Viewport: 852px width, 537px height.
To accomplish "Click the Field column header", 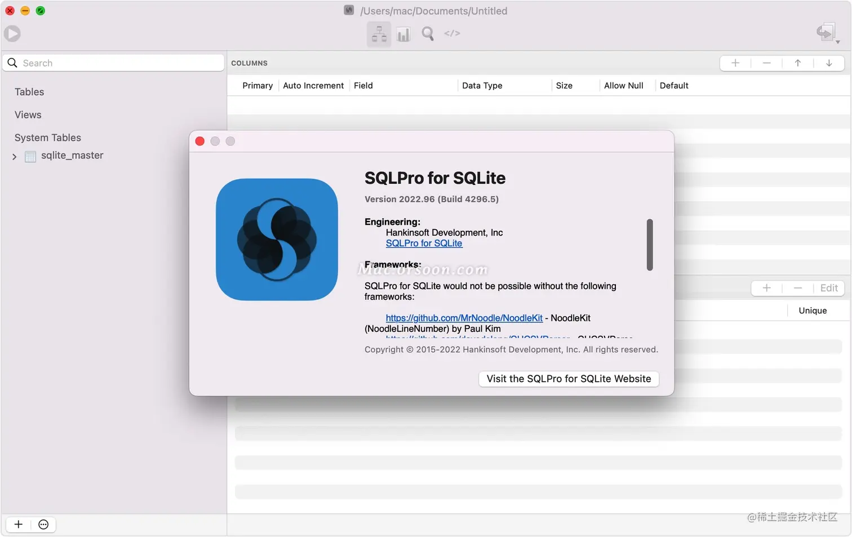I will [x=363, y=86].
